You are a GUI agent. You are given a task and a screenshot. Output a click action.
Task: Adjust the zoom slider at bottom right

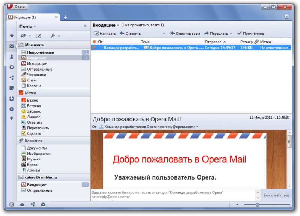(x=257, y=205)
